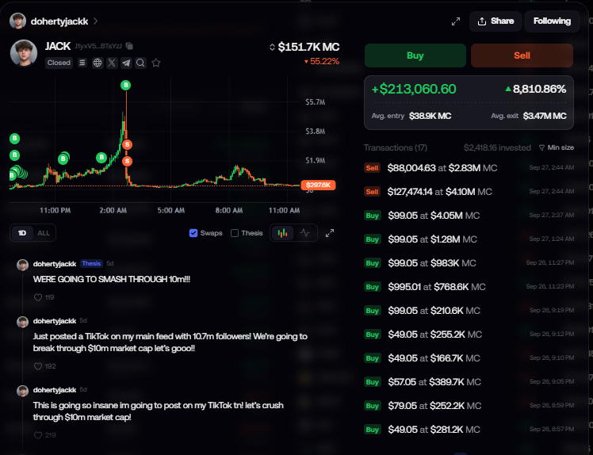Click the header avatar of dohertyjackk
593x455 pixels.
[17, 21]
